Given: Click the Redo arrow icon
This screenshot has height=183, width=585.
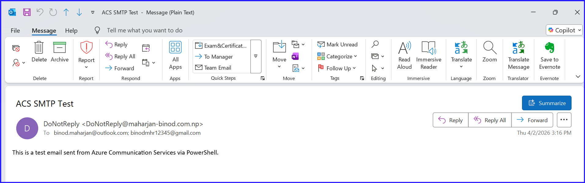Looking at the screenshot, I should click(53, 12).
